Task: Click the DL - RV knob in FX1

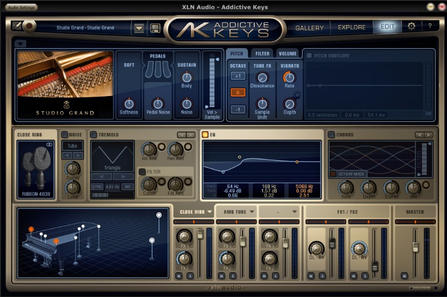Action: (316, 248)
